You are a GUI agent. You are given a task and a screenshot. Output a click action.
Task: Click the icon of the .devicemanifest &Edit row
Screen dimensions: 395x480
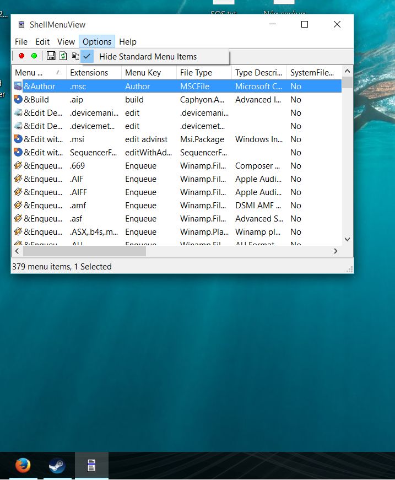18,112
